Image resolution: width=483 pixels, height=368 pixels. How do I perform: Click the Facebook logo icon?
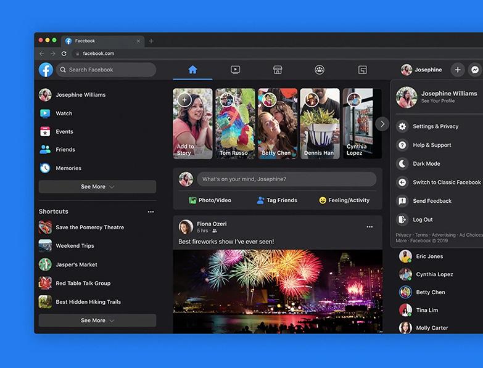tap(46, 70)
